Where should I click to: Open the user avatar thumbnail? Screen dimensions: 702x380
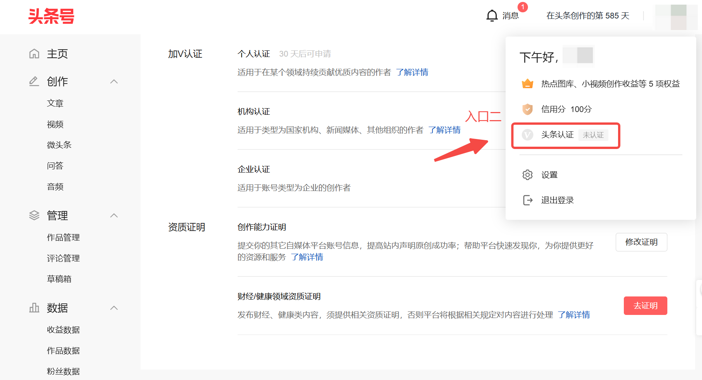676,17
